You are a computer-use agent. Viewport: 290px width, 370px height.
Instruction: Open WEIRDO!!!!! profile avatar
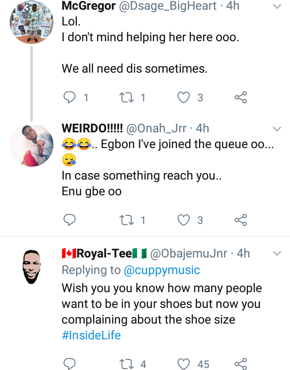coord(32,144)
